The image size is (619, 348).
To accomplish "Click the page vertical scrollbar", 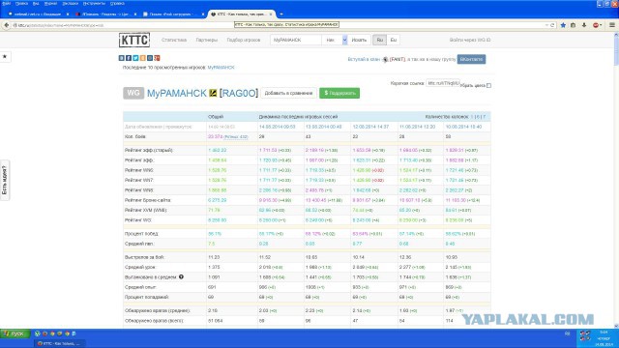I will 616,180.
